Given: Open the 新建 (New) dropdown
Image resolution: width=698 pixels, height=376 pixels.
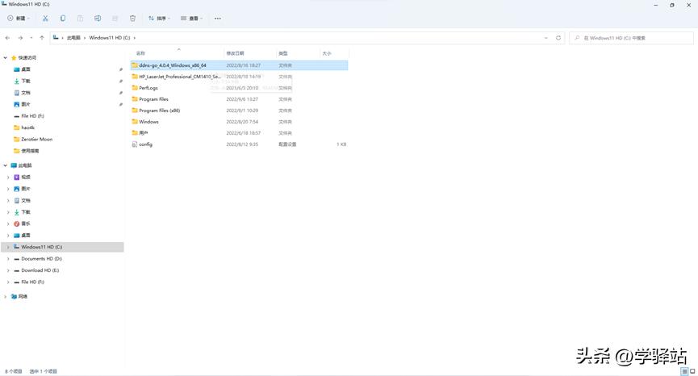Looking at the screenshot, I should (20, 18).
